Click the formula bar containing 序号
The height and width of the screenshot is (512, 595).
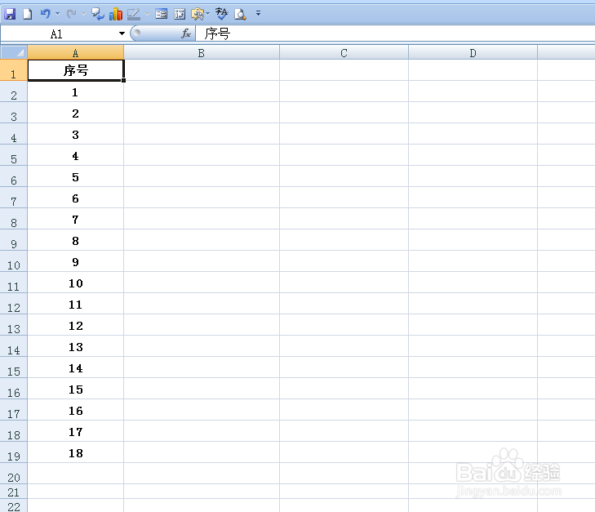click(x=395, y=33)
